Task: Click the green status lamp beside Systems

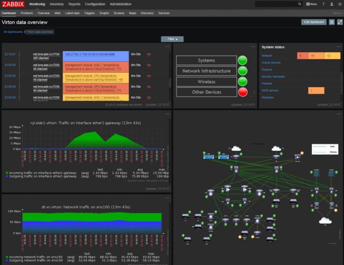Action: click(243, 60)
